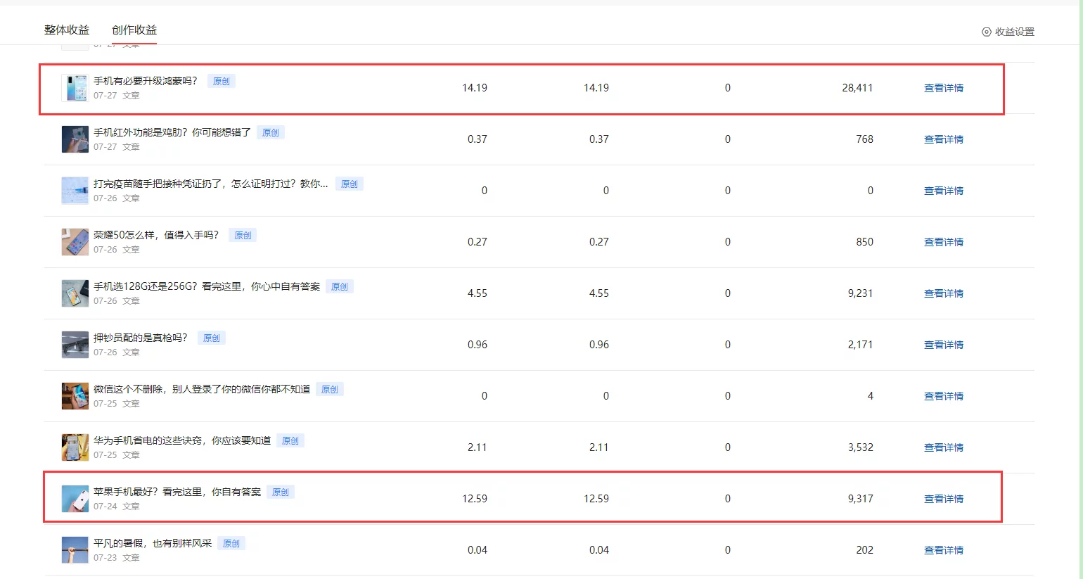Click 原创 tag on 押钞员配的是真枪吗 row
This screenshot has width=1083, height=579.
[x=211, y=338]
